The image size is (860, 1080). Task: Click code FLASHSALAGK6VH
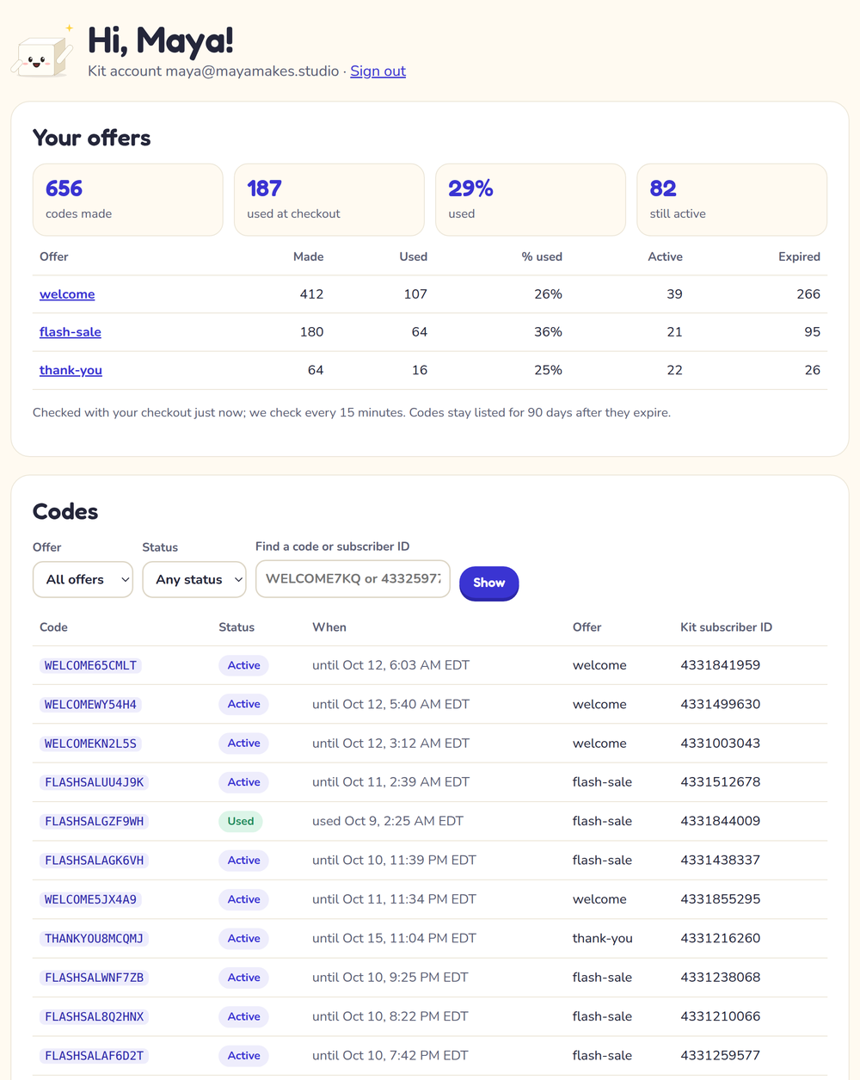coord(95,861)
